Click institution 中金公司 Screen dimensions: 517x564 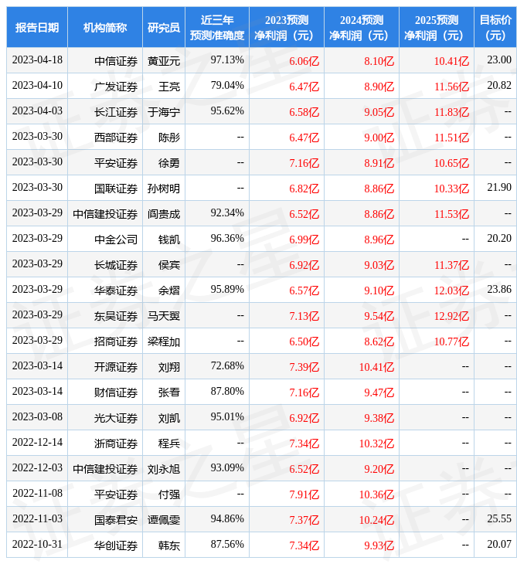(x=116, y=240)
